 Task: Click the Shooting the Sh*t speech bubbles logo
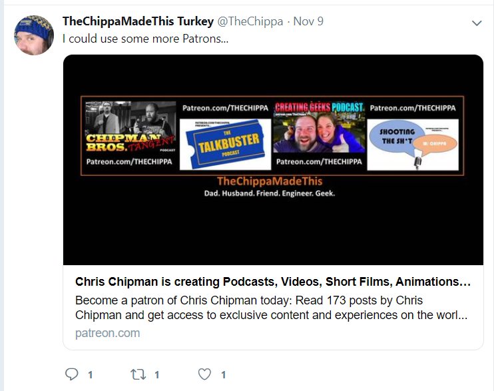(413, 145)
